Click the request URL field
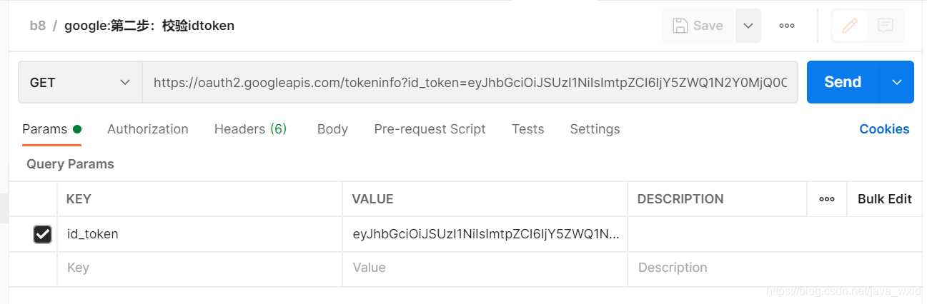This screenshot has width=927, height=304. coord(470,83)
